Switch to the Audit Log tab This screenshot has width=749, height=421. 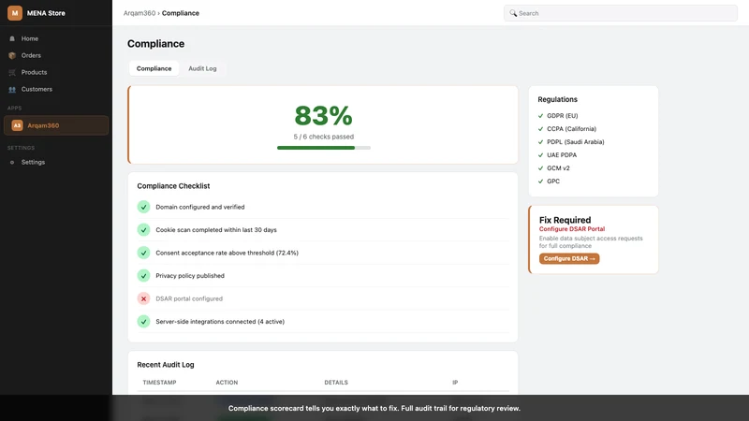(x=202, y=68)
